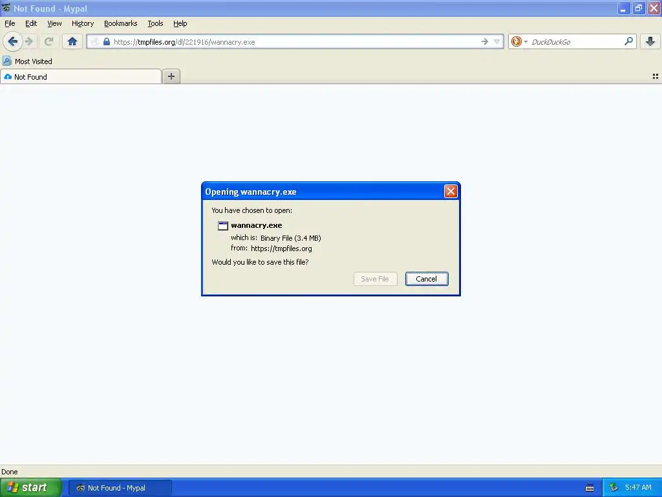
Task: Click the magnifier search icon
Action: tap(628, 41)
